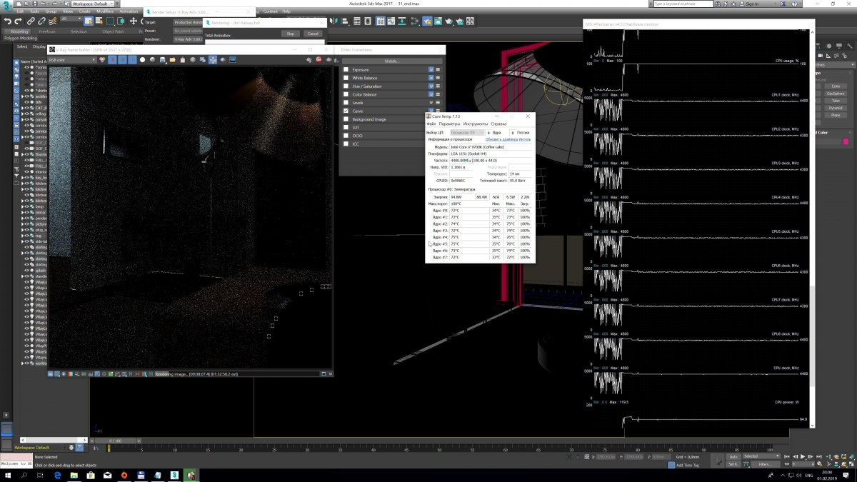Click the Redo arrow in 3ds Max toolbar
The height and width of the screenshot is (482, 857).
coord(19,21)
